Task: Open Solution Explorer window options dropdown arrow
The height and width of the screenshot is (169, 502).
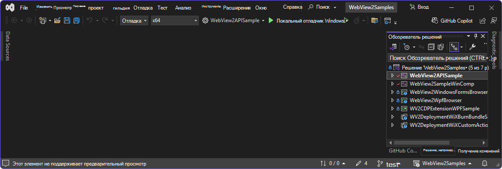Action: (x=469, y=36)
